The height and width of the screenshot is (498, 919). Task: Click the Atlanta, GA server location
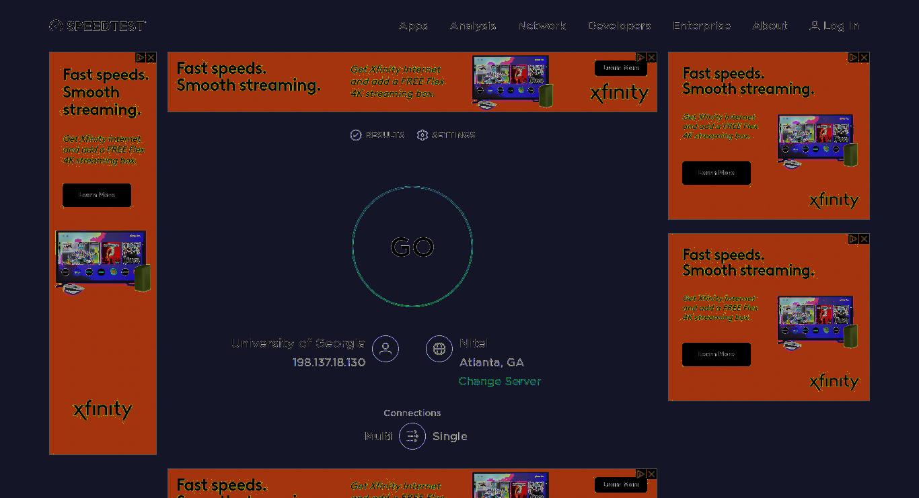pos(492,362)
